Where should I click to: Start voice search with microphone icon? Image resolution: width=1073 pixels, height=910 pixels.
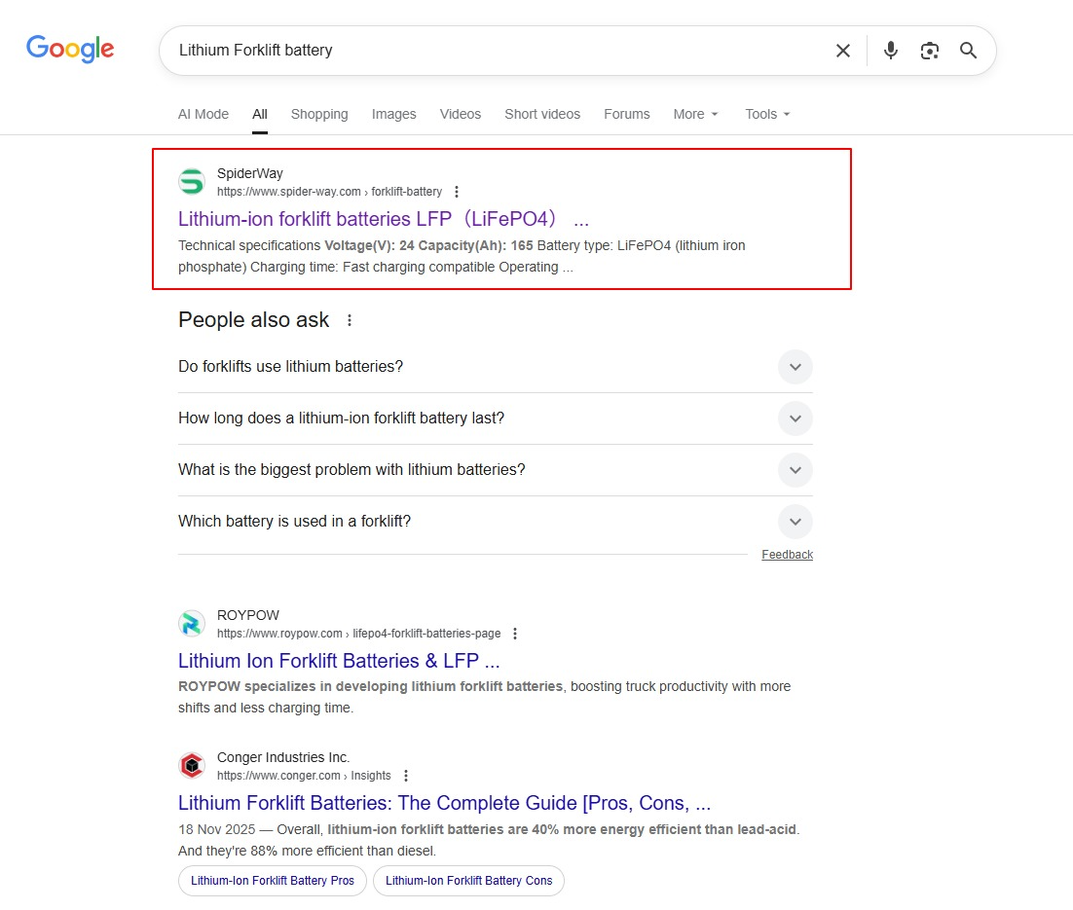pyautogui.click(x=890, y=51)
